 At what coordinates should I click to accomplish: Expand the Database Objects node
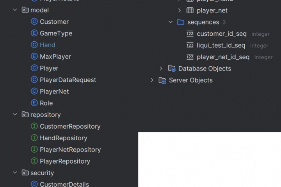coord(161,69)
